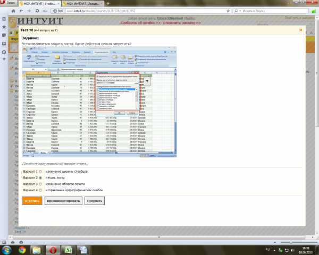Open the sidebar history clock panel

(x=4, y=52)
